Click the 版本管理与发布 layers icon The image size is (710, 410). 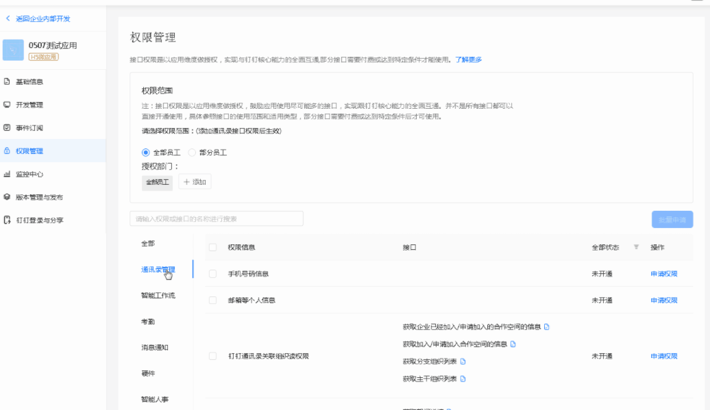(7, 197)
